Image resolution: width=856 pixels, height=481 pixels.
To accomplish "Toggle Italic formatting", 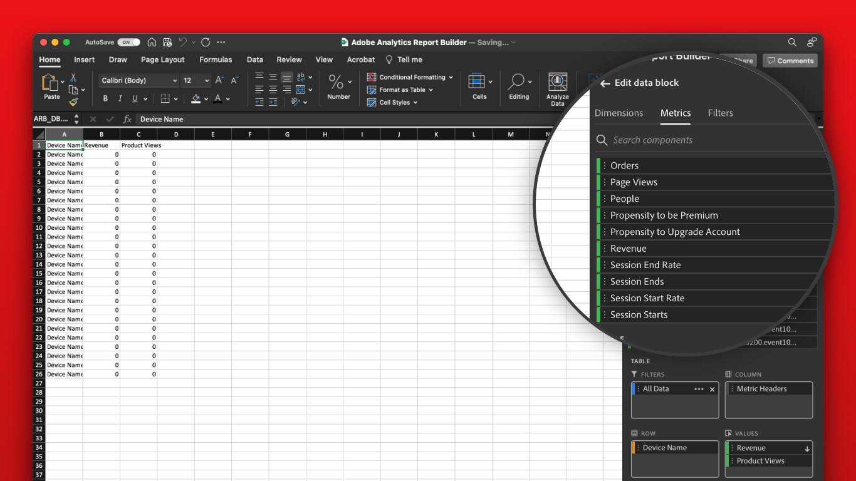I will point(120,98).
